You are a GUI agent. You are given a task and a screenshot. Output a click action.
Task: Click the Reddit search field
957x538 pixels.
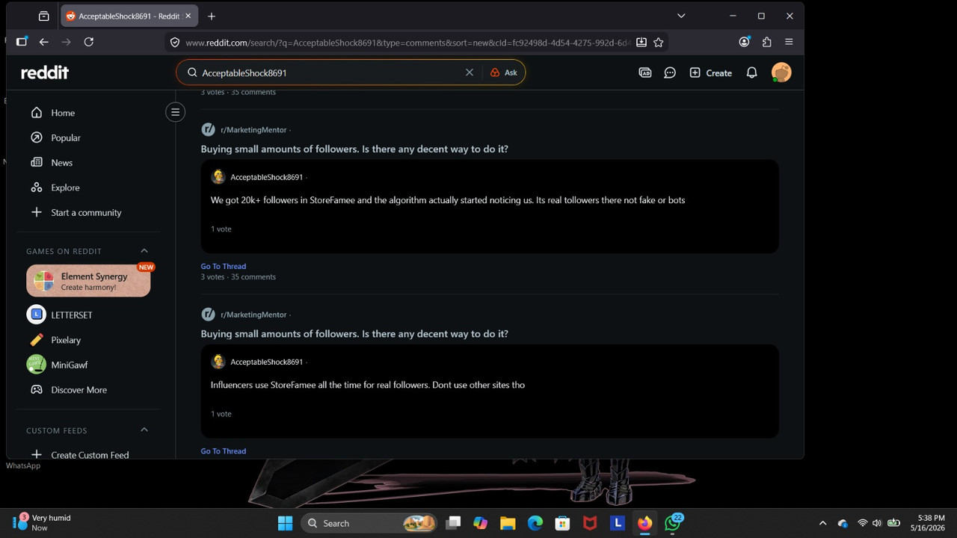click(329, 72)
